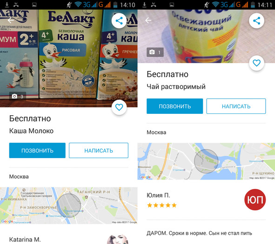View Юлия П. five-star rating

(x=162, y=205)
